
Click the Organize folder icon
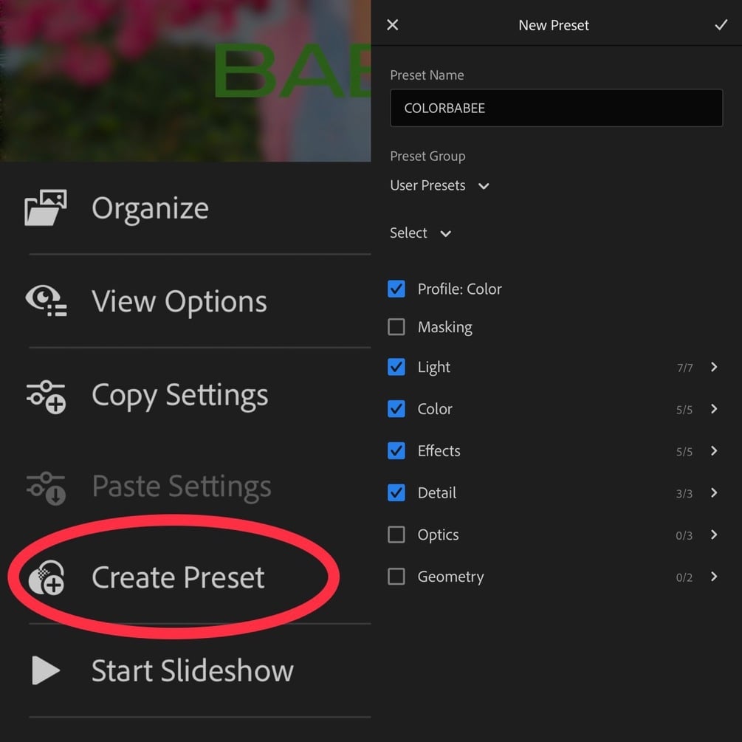pos(46,207)
